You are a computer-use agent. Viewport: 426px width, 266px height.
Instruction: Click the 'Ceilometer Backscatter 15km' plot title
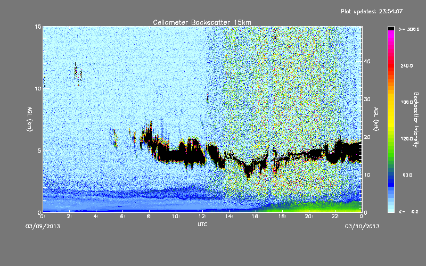point(202,22)
